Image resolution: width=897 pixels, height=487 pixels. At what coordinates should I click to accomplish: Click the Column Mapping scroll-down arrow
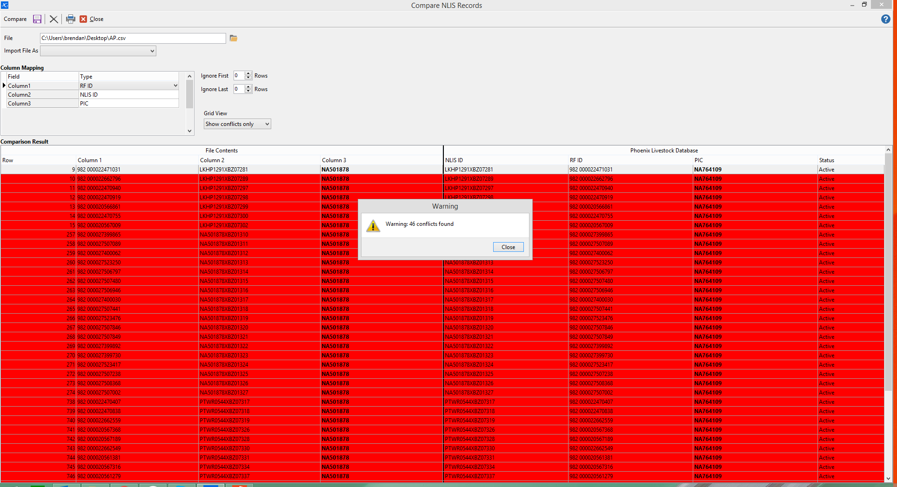189,131
